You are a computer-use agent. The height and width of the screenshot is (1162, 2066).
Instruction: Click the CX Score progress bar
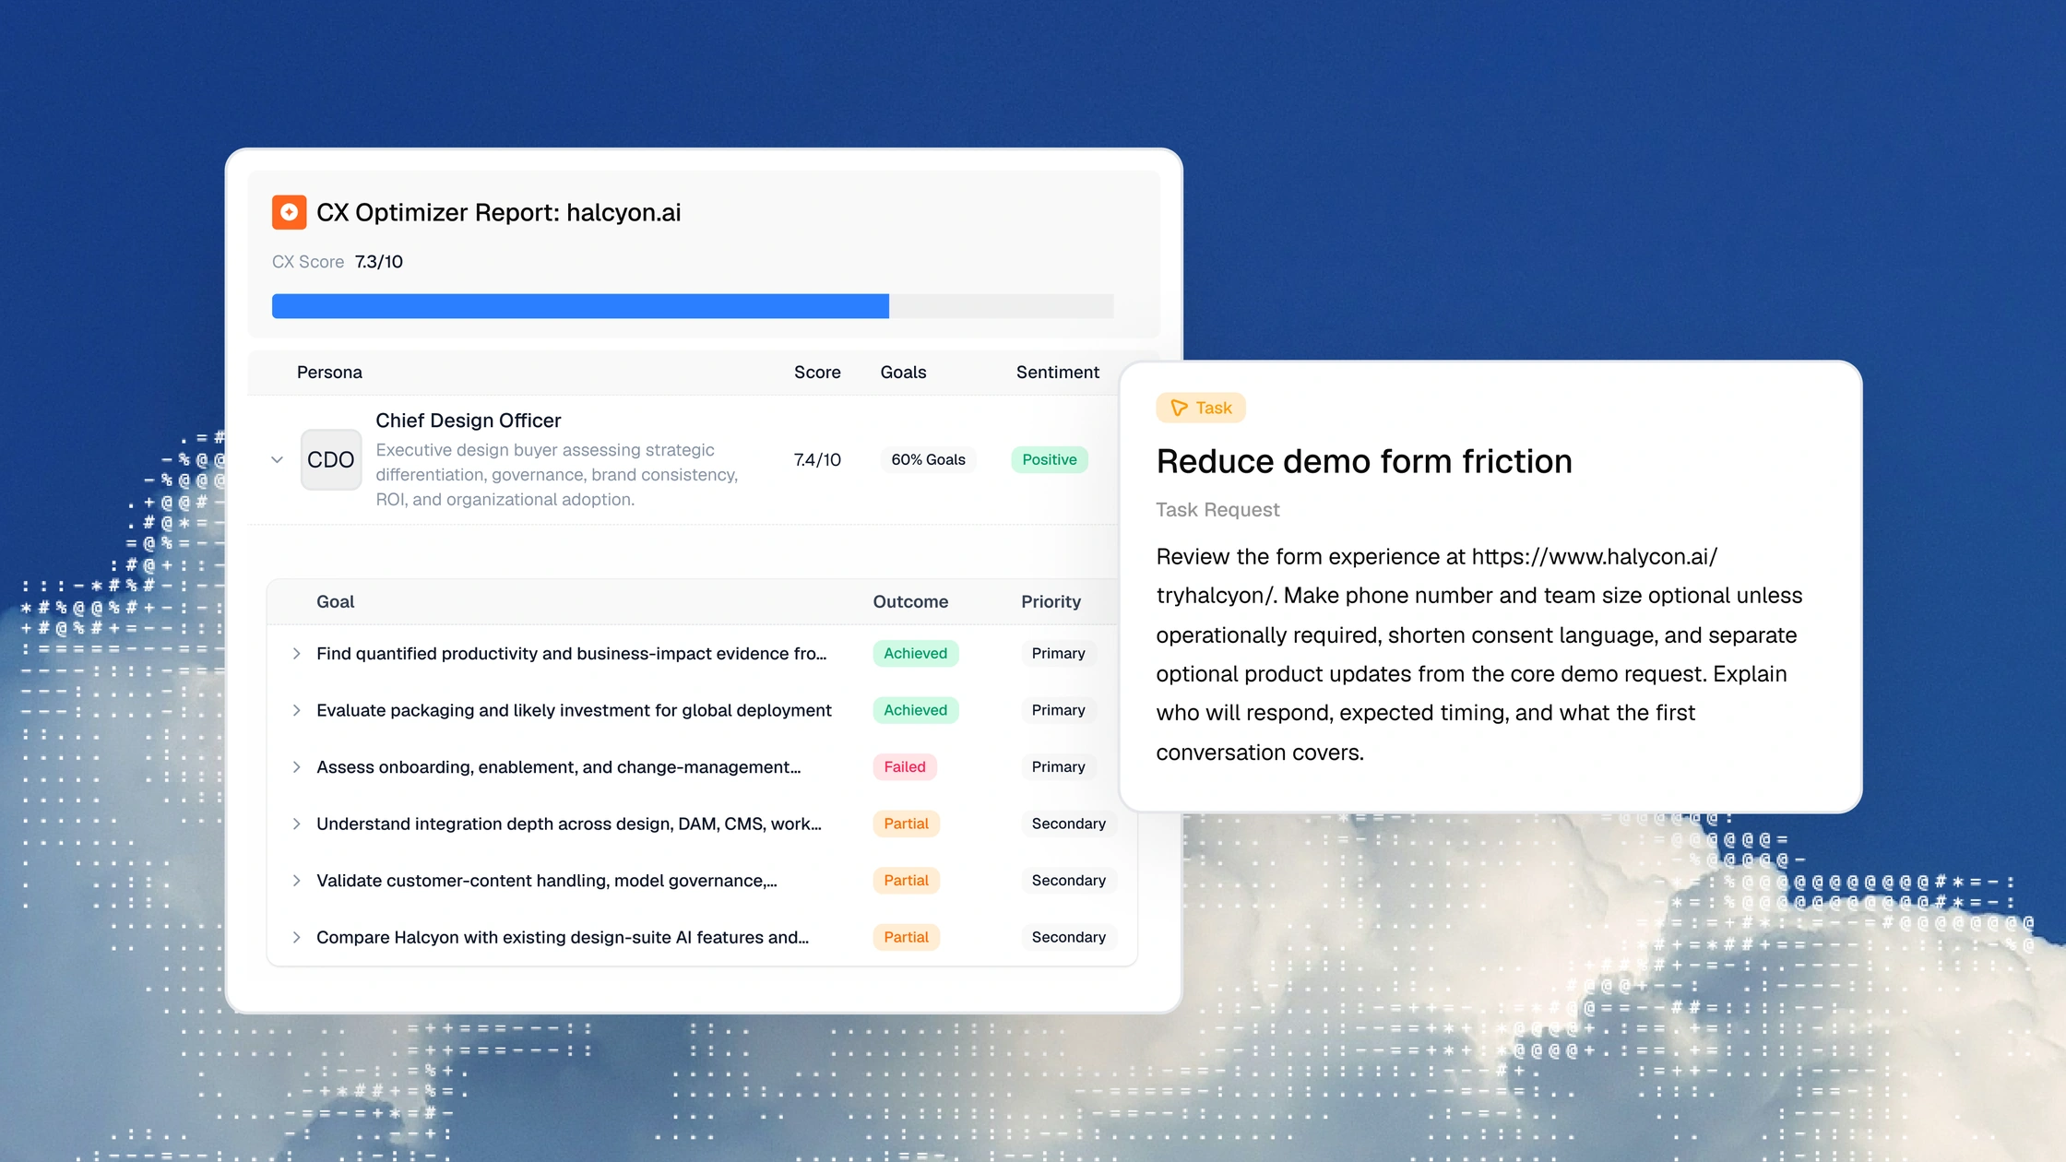pyautogui.click(x=693, y=306)
